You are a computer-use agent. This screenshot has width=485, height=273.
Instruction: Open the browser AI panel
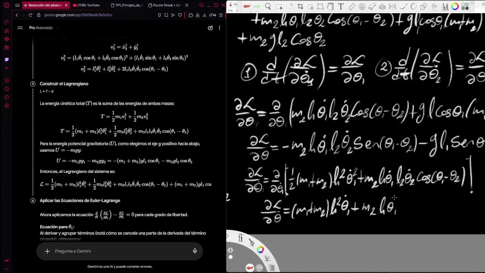(213, 15)
